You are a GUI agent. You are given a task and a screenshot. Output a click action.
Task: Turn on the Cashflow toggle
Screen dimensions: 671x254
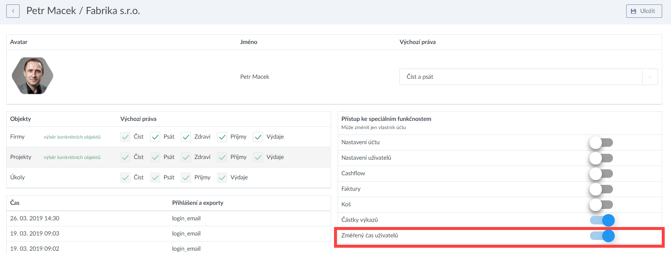(x=601, y=174)
